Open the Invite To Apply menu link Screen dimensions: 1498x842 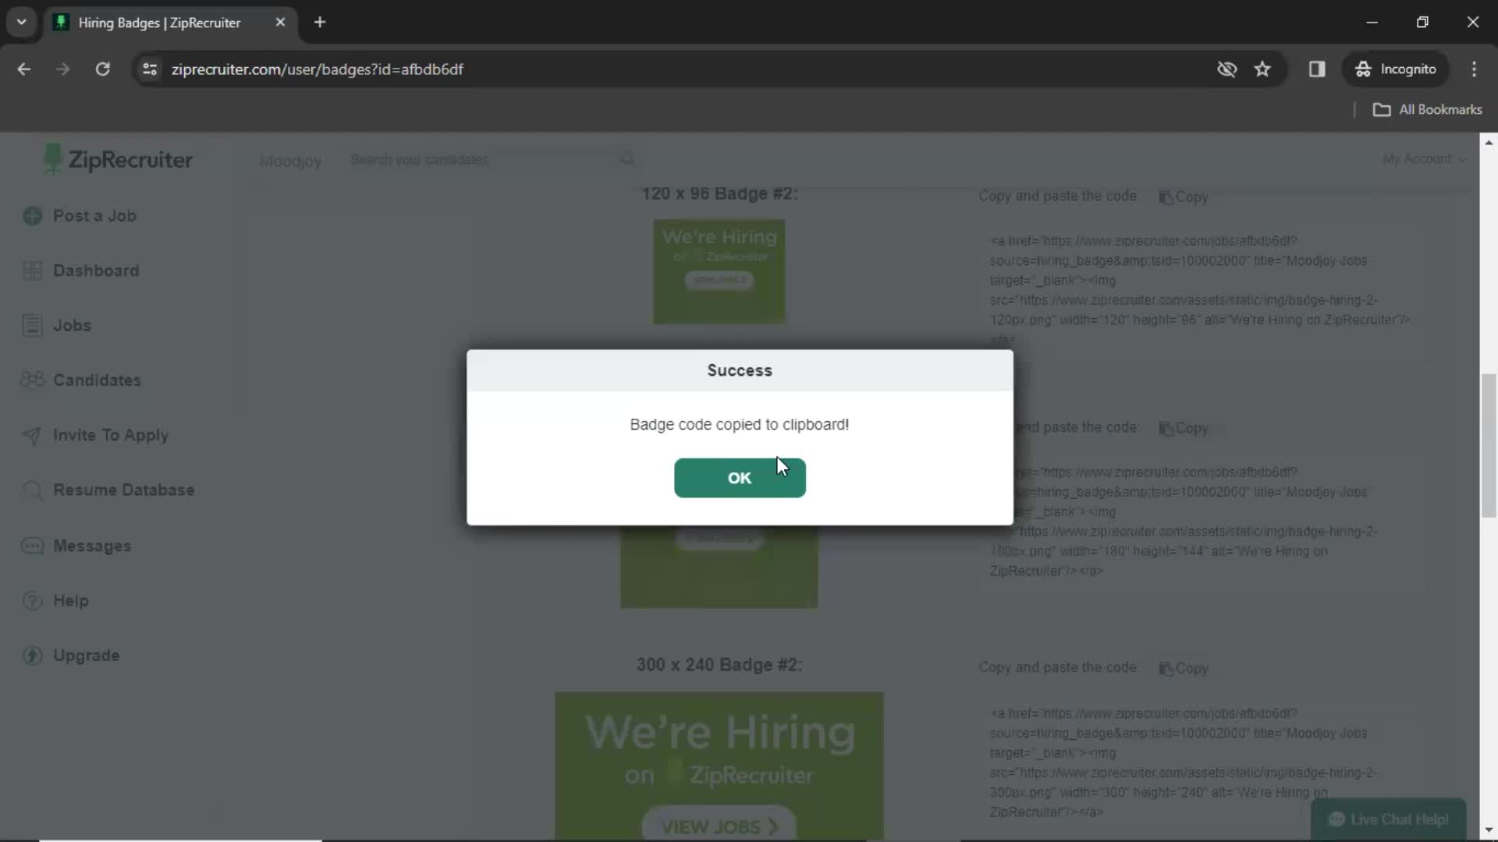point(111,435)
